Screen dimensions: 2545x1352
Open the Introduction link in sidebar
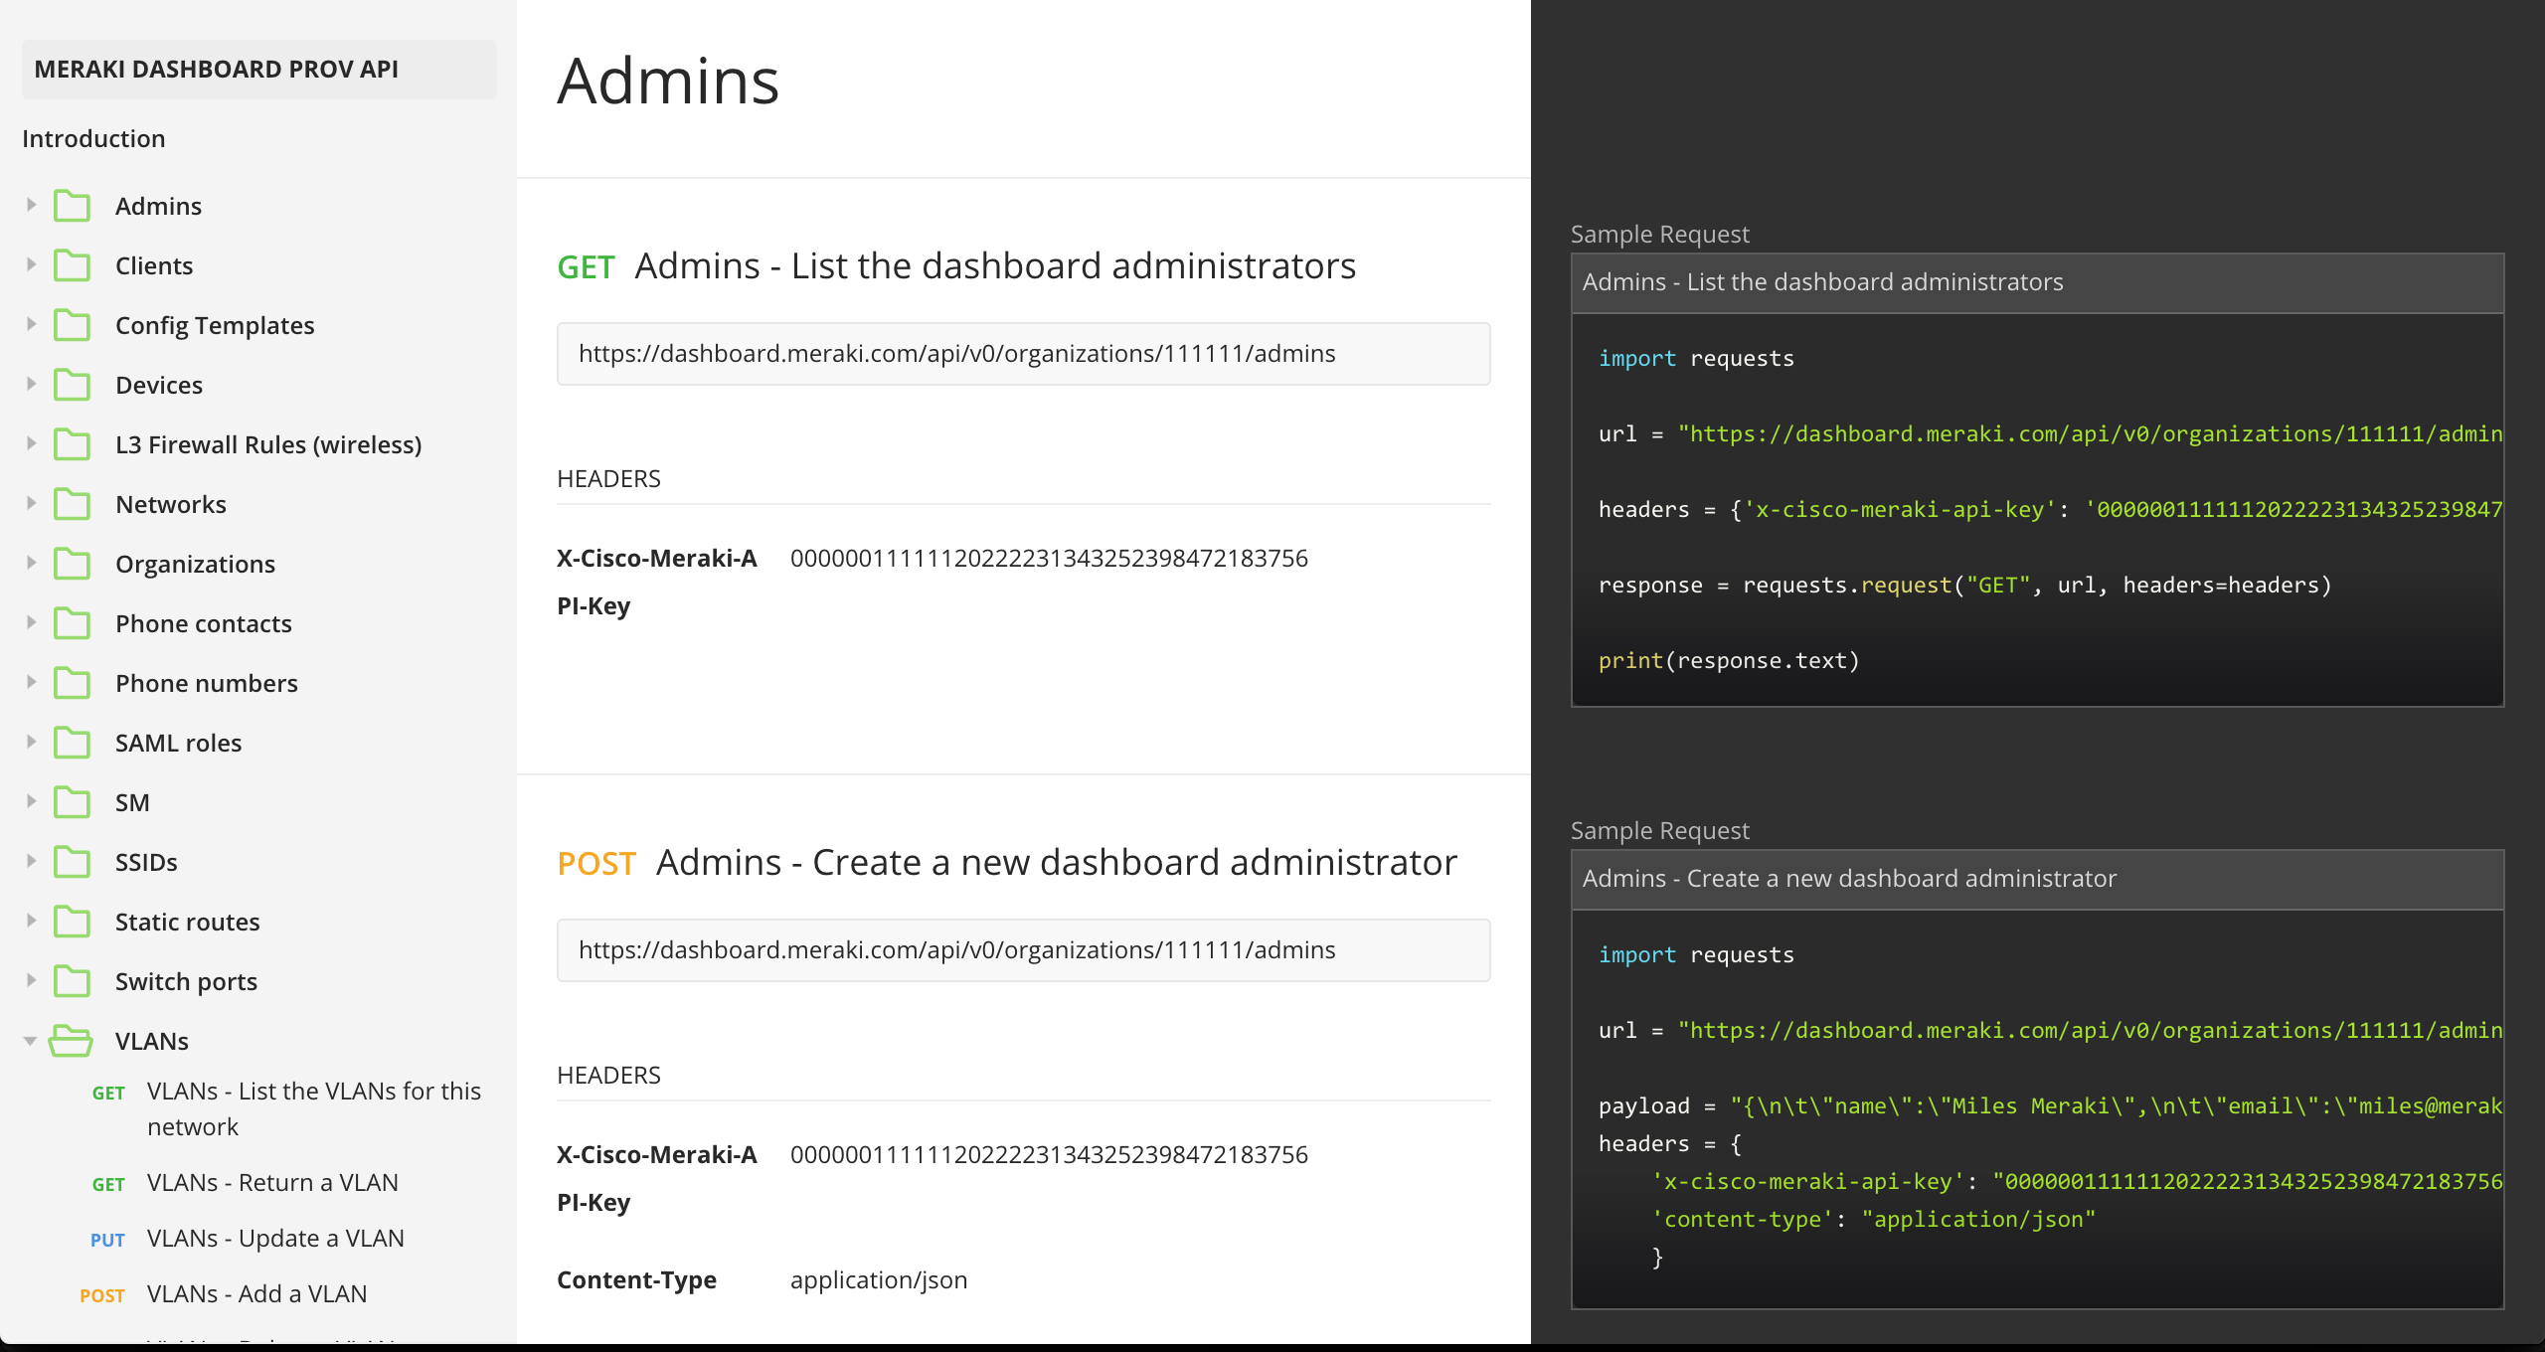(x=93, y=138)
